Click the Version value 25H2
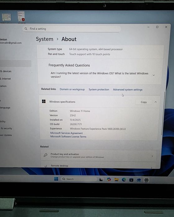 [73, 115]
